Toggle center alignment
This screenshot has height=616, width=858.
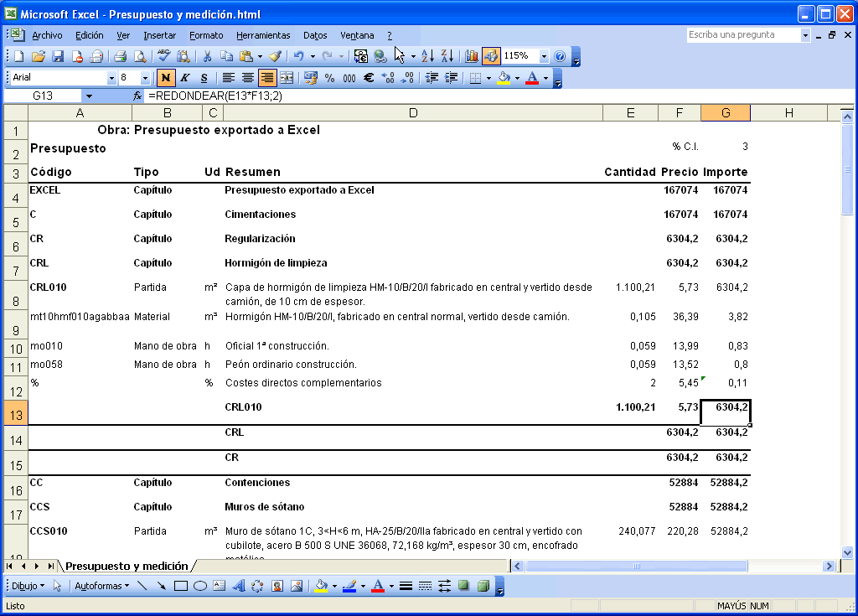(x=248, y=78)
